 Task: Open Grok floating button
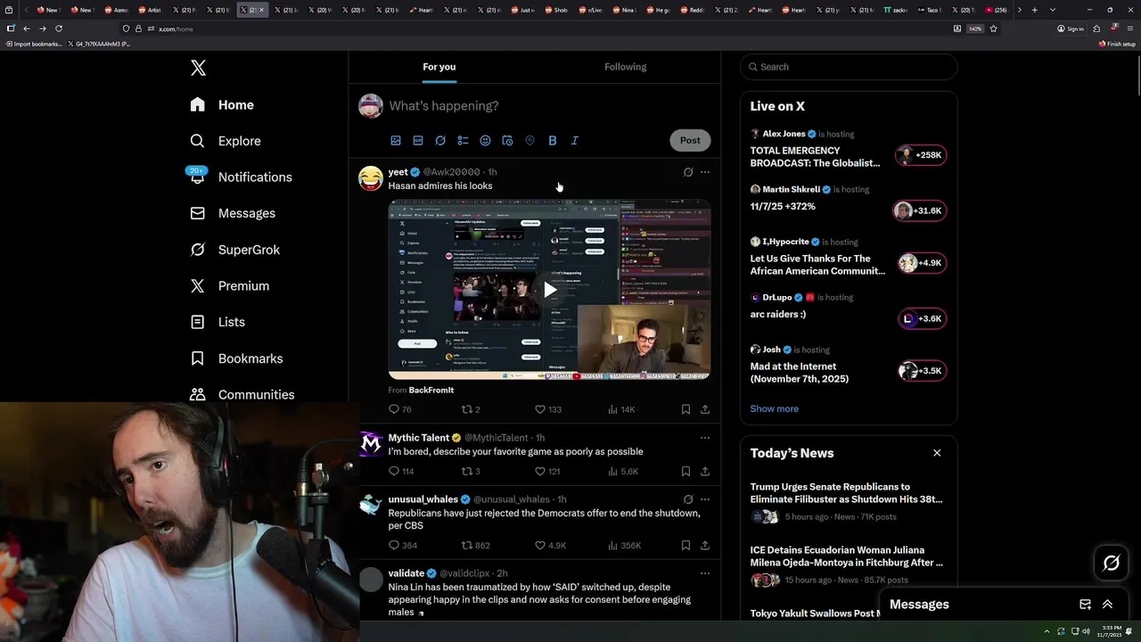[x=1111, y=563]
